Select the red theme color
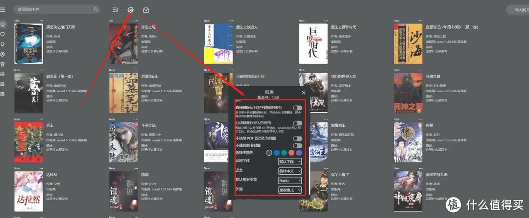529x218 pixels. click(291, 153)
